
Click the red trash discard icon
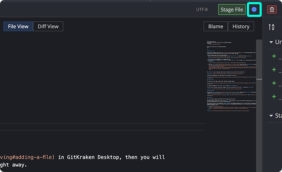272,10
